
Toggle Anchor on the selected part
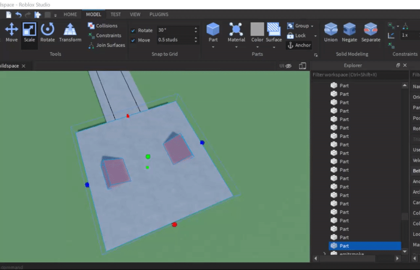[299, 45]
